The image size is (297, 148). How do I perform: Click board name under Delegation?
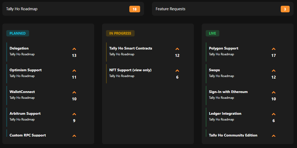click(x=22, y=54)
